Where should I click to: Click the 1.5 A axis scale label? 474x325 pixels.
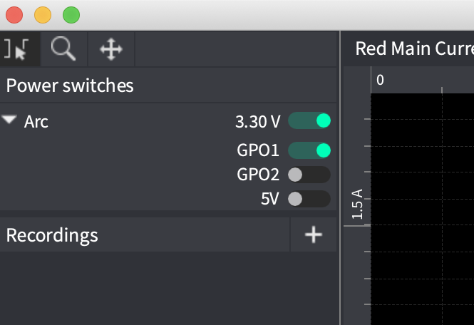point(358,204)
